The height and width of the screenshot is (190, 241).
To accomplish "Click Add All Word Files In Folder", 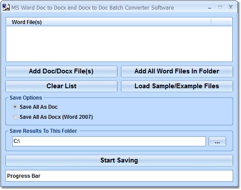I will [x=177, y=71].
